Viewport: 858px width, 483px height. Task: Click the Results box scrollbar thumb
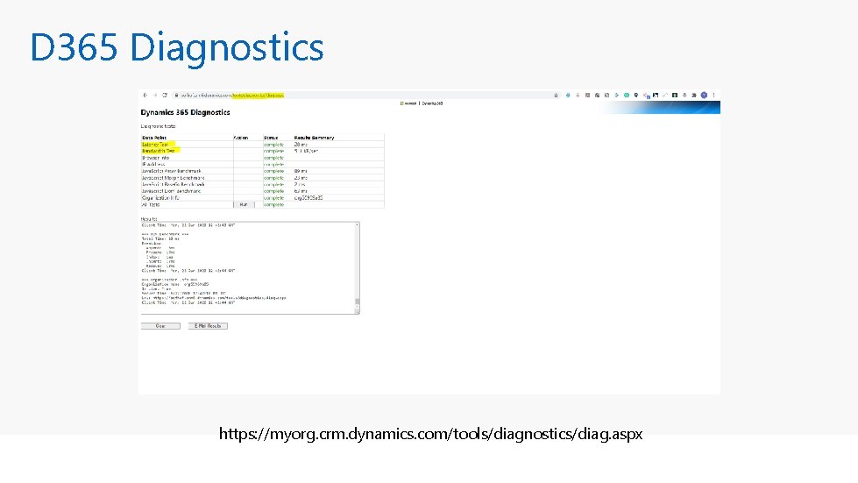click(x=358, y=302)
